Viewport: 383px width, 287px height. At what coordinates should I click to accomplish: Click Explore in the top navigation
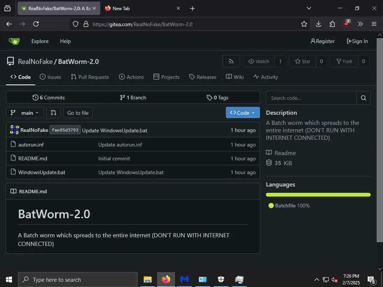pyautogui.click(x=40, y=41)
